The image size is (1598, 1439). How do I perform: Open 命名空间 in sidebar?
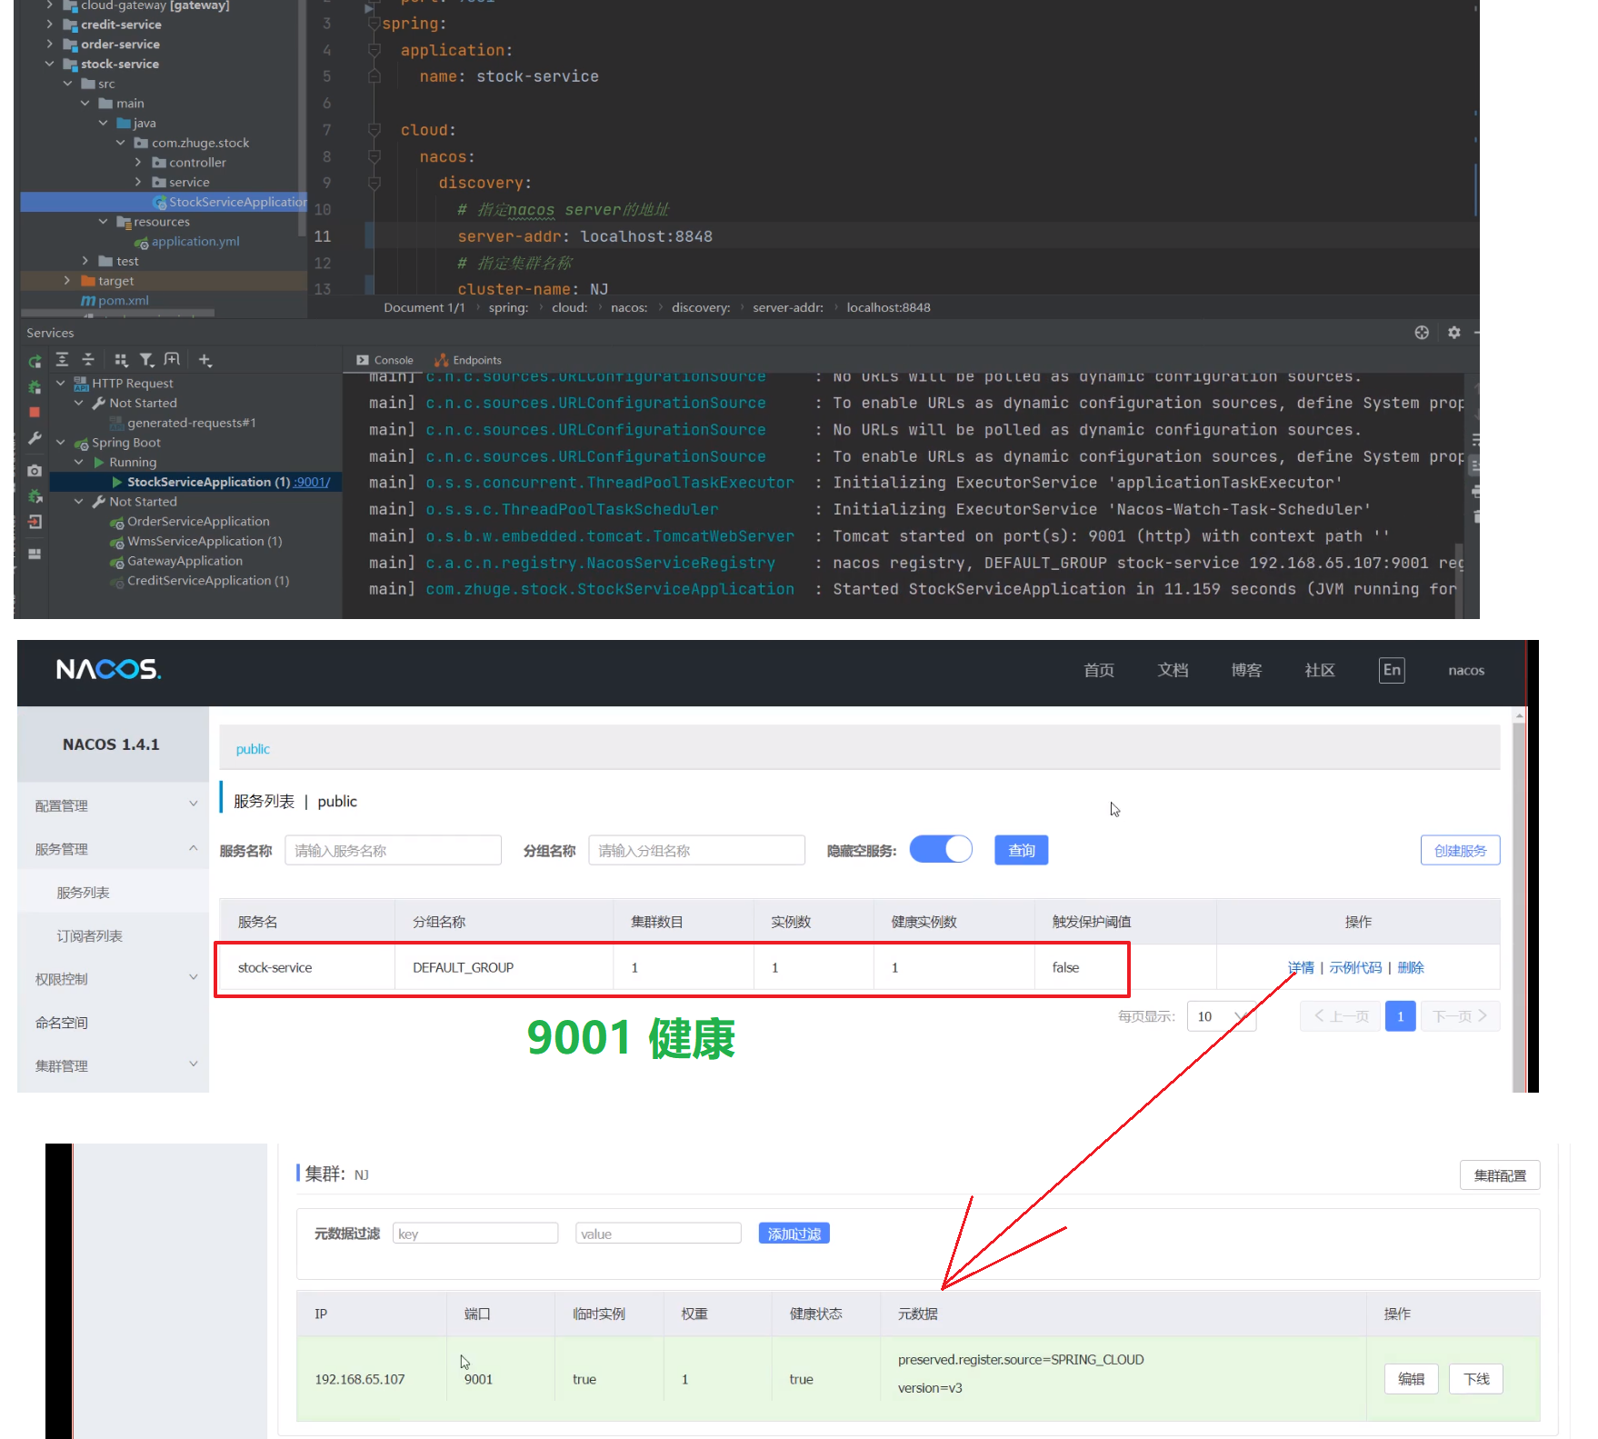(62, 1023)
